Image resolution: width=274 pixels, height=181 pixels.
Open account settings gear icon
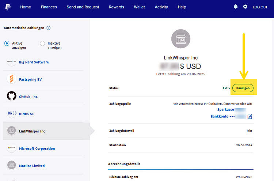tap(245, 7)
